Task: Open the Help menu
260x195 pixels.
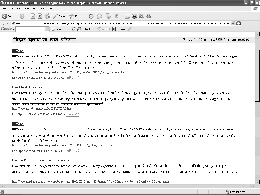Action: (51, 8)
